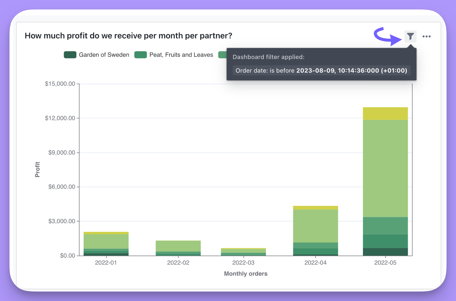Open the three-dot chart options menu

pyautogui.click(x=426, y=36)
